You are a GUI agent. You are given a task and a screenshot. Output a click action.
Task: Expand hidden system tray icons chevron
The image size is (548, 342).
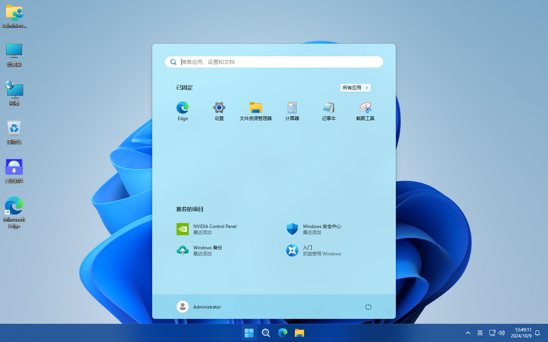point(468,333)
